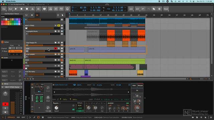The height and width of the screenshot is (120, 214).
Task: Mute the BASS track
Action: [62, 60]
